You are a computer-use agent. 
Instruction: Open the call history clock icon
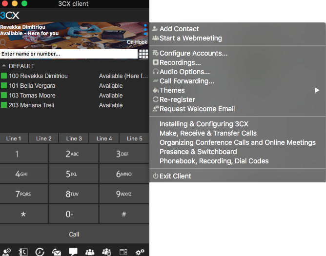point(40,252)
